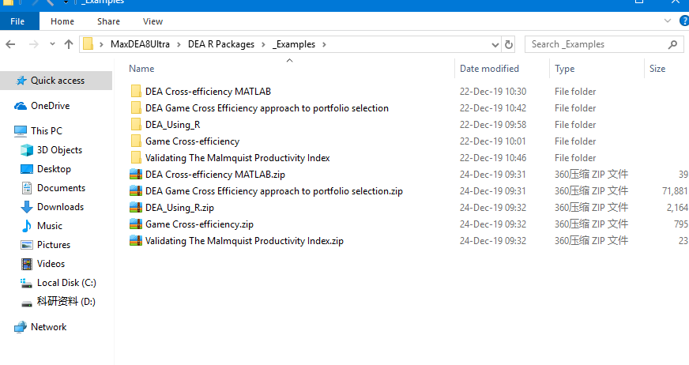Select Local Disk (C:) drive
Viewport: 689px width, 365px height.
click(x=66, y=282)
